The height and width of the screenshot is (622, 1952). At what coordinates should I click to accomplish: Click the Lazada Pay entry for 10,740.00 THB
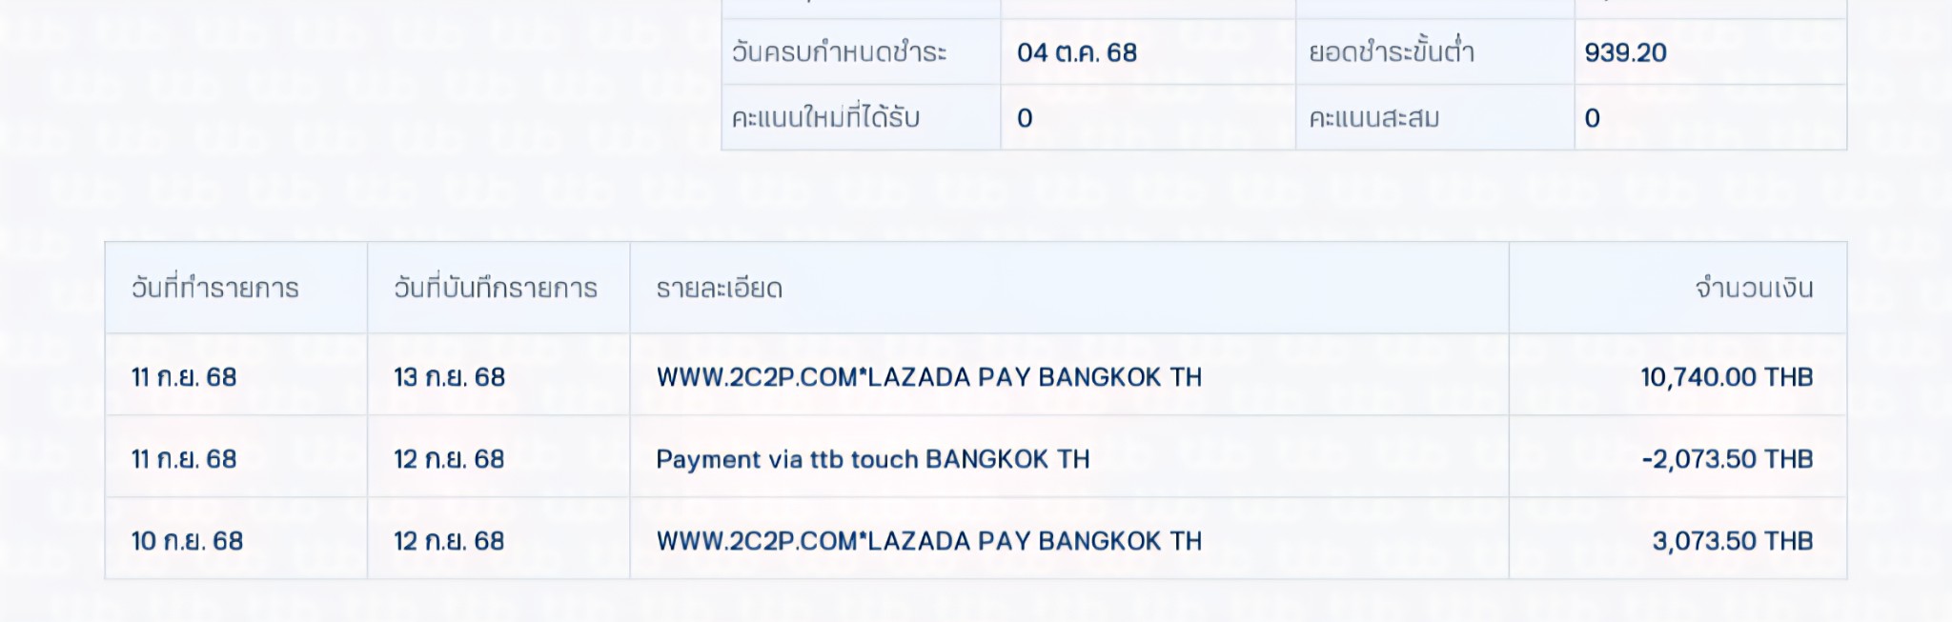(x=928, y=377)
